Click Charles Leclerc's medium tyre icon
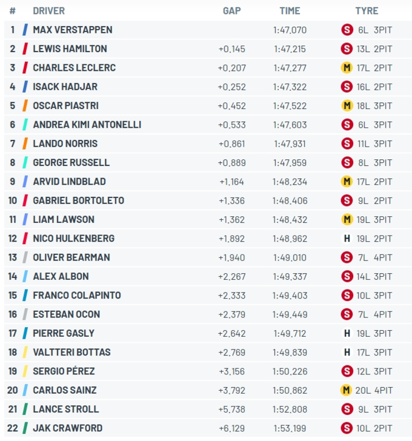The image size is (412, 441). click(x=347, y=67)
